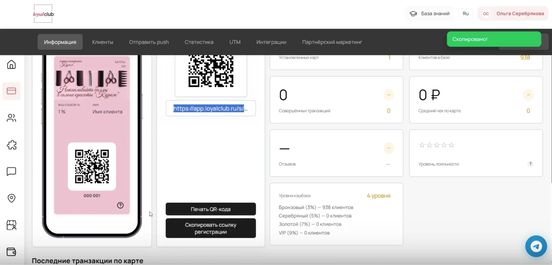Open the База знаний link
The width and height of the screenshot is (552, 265).
(429, 13)
